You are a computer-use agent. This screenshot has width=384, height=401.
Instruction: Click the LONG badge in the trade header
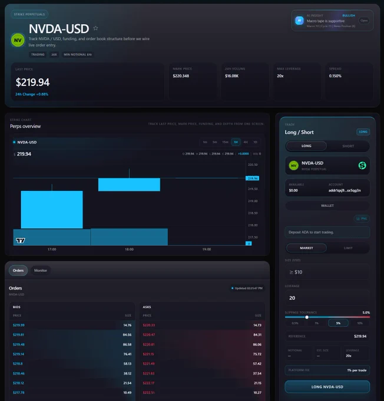pos(363,132)
